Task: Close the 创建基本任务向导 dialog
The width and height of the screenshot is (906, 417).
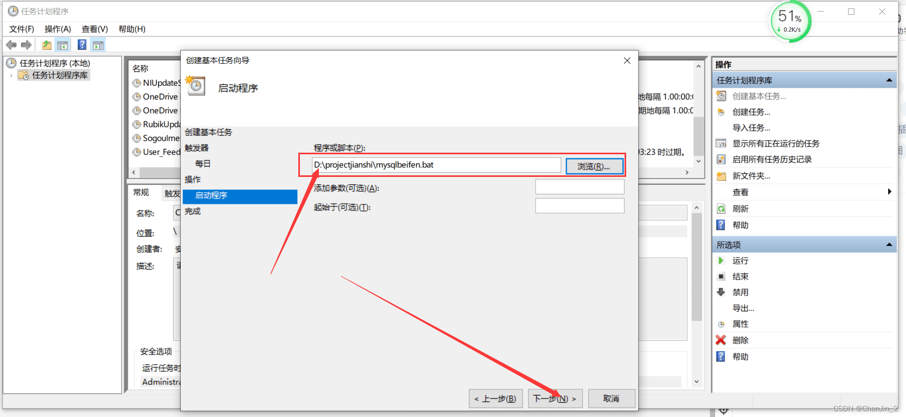Action: click(627, 61)
